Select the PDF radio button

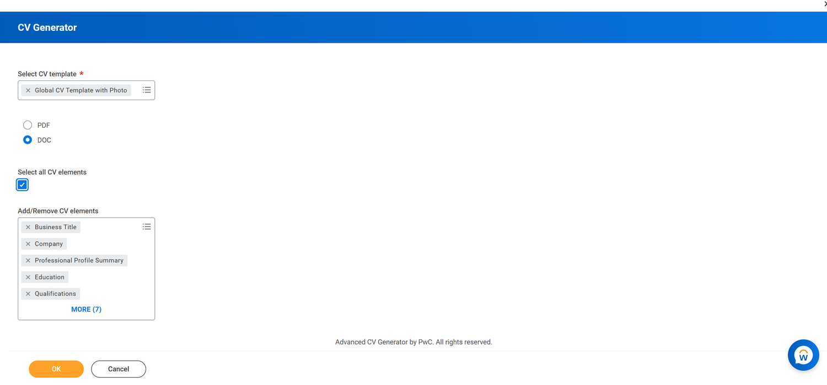point(28,124)
